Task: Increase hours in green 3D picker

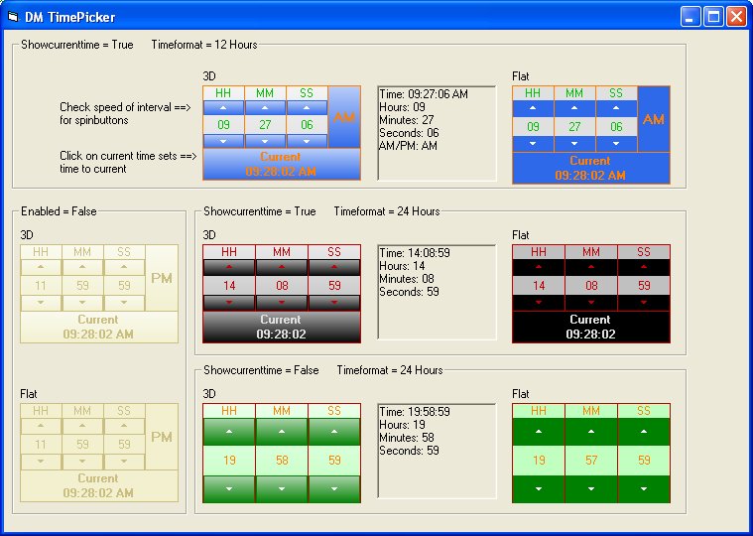Action: (x=229, y=432)
